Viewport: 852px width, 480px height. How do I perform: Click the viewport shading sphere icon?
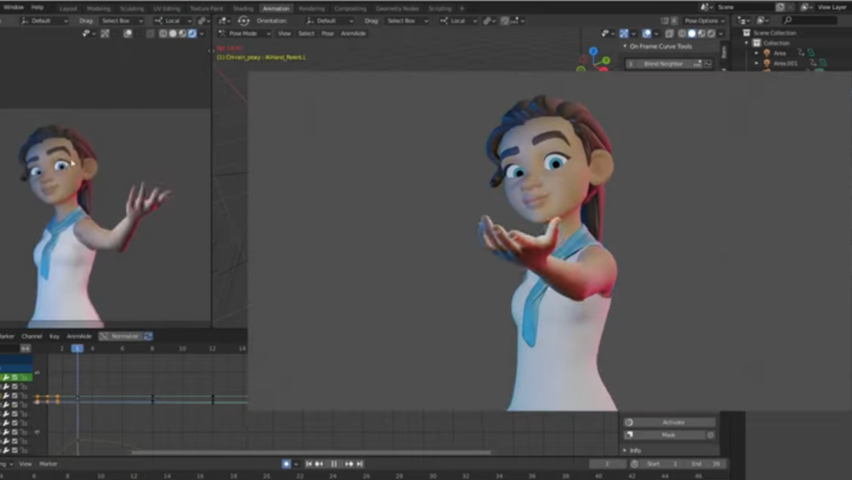691,33
